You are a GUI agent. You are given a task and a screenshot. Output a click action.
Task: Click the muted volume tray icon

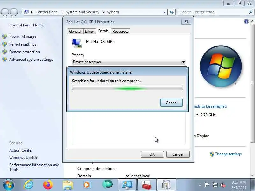(x=223, y=185)
